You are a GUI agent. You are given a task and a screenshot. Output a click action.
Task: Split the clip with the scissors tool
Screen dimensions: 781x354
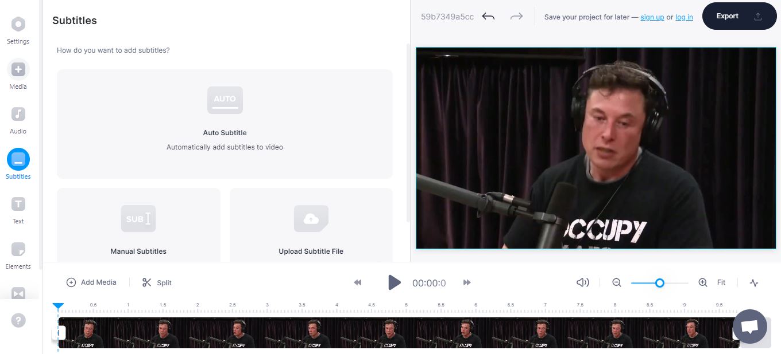[157, 282]
